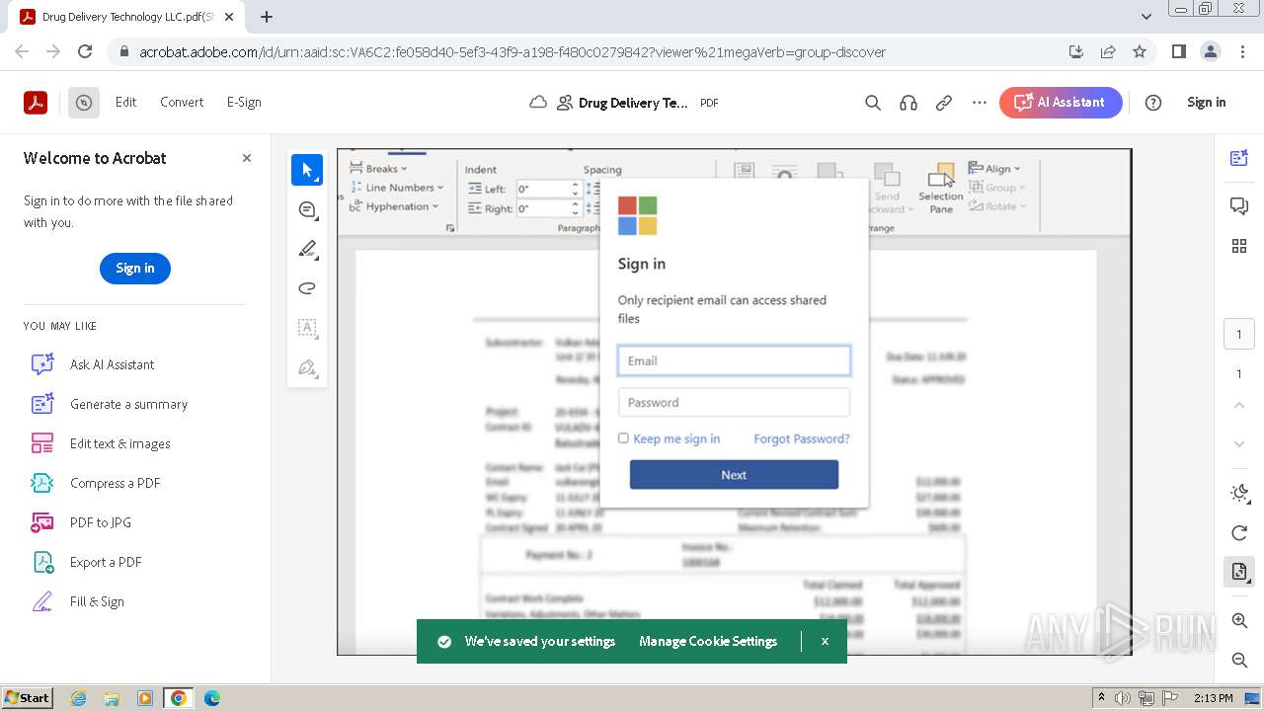Image resolution: width=1264 pixels, height=711 pixels.
Task: Open the page thumbnails grid icon
Action: click(1239, 246)
